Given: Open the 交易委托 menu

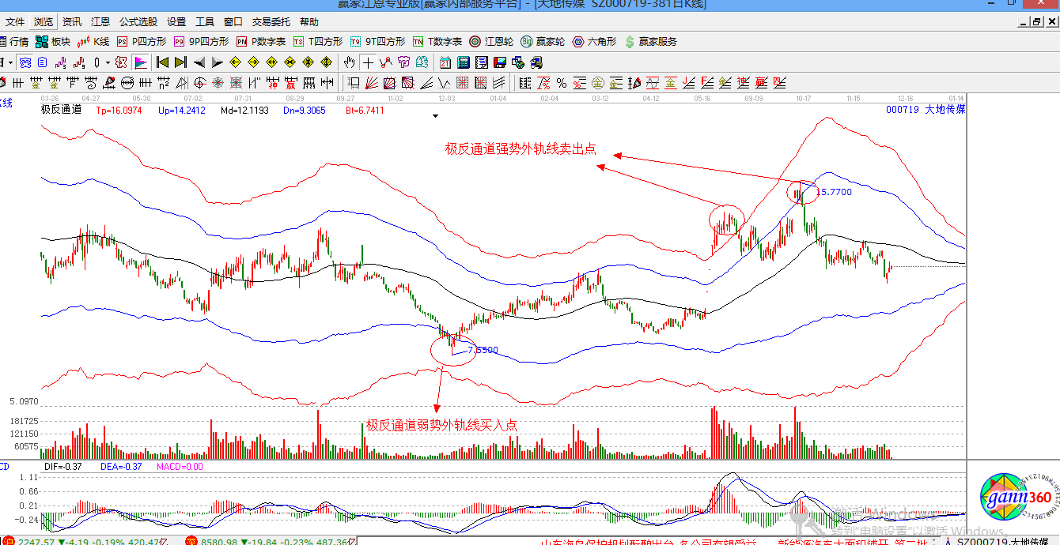Looking at the screenshot, I should tap(271, 22).
